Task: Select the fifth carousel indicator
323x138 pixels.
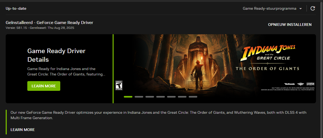Action: (171, 97)
